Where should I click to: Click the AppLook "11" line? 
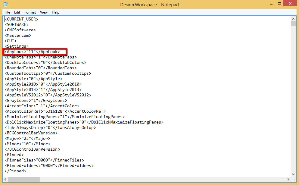coord(32,52)
